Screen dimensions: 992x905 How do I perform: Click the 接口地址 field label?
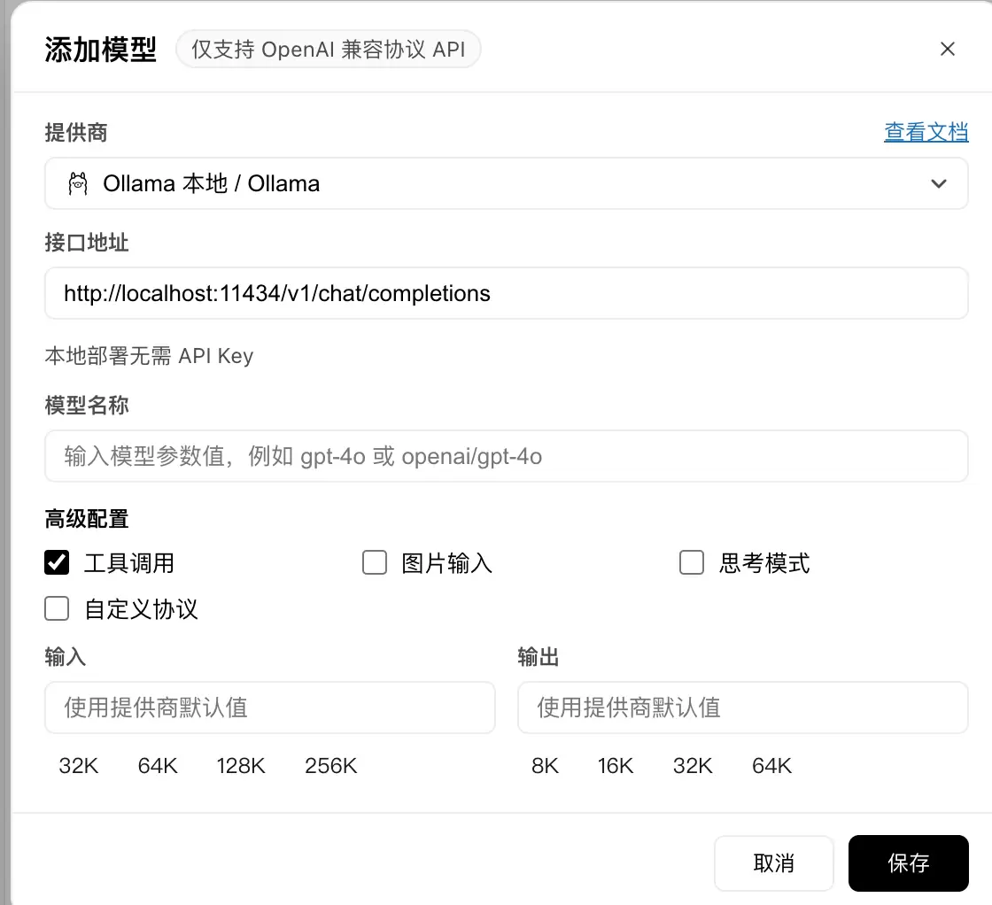(87, 243)
